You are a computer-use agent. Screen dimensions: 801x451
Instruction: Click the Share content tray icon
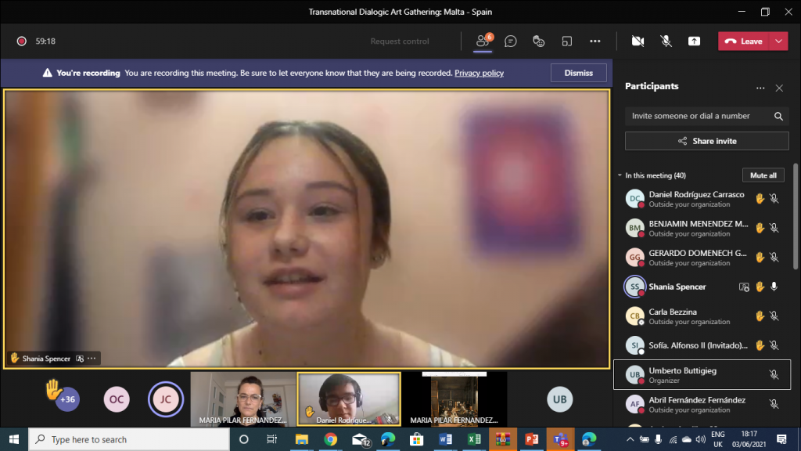click(694, 41)
